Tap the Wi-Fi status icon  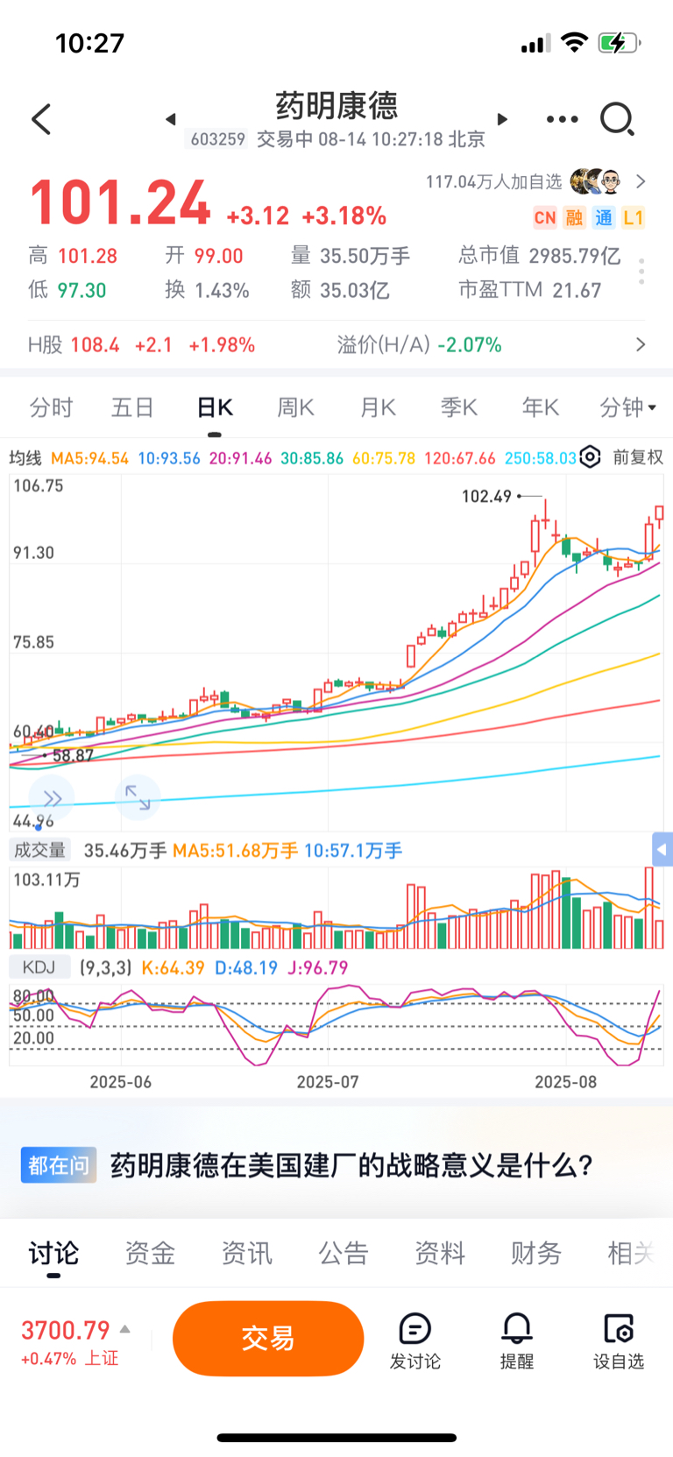click(x=574, y=42)
